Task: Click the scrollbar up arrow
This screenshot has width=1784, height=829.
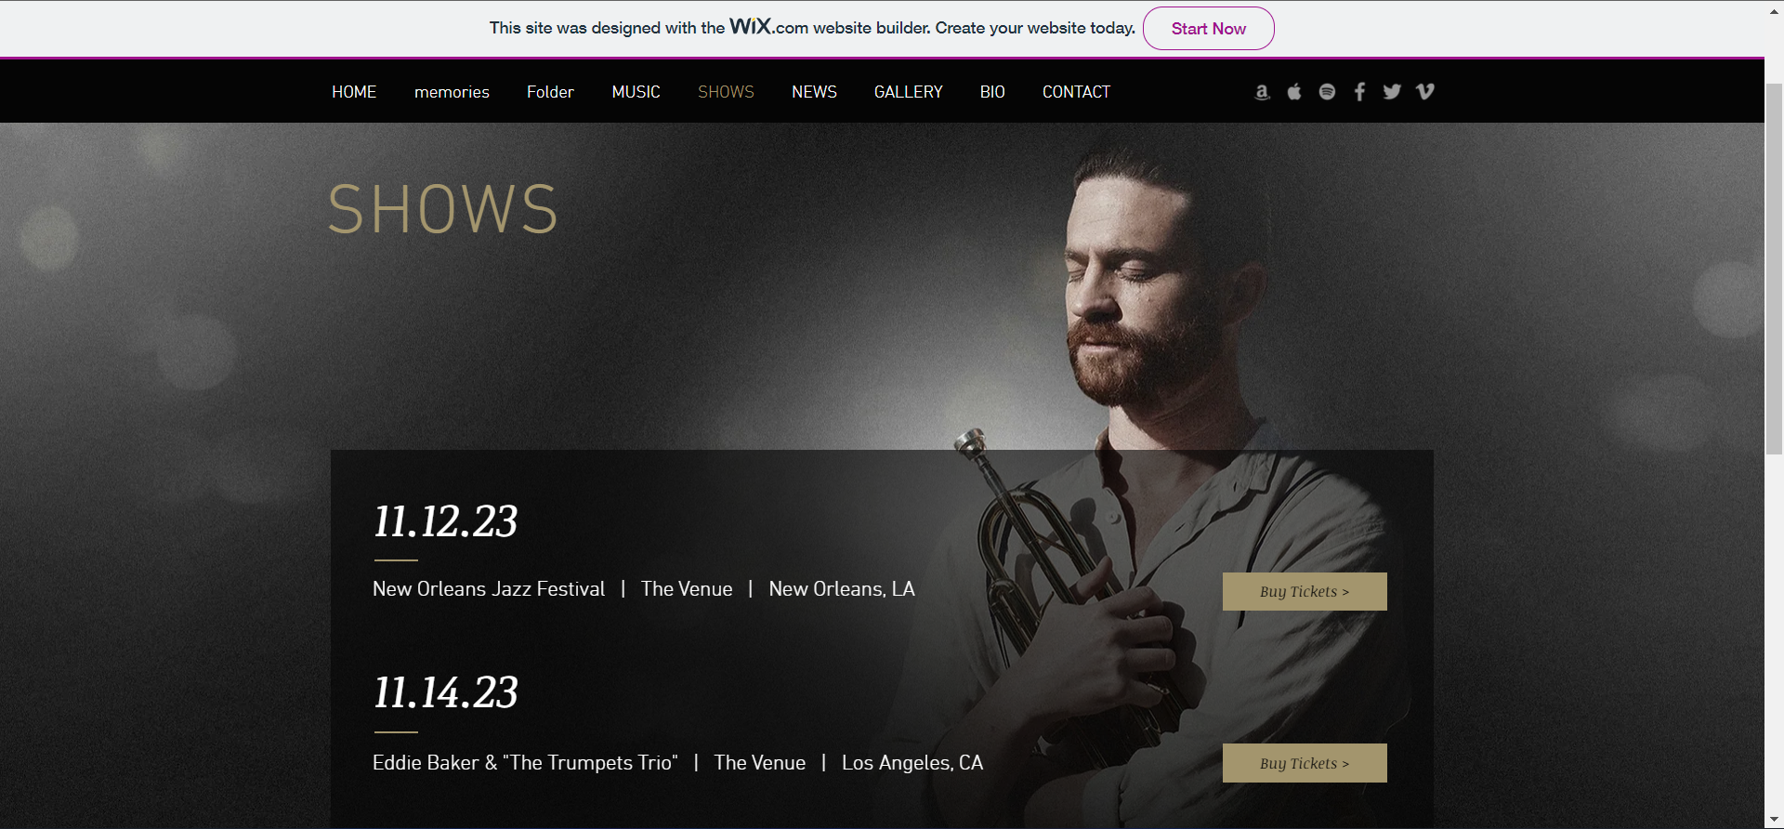Action: [1774, 10]
